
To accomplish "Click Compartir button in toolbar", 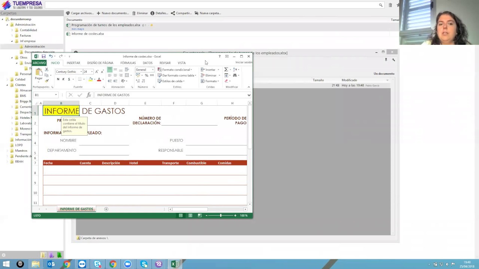I will coord(181,13).
